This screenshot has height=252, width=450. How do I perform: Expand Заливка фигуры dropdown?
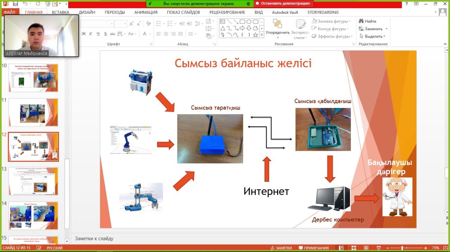[350, 21]
